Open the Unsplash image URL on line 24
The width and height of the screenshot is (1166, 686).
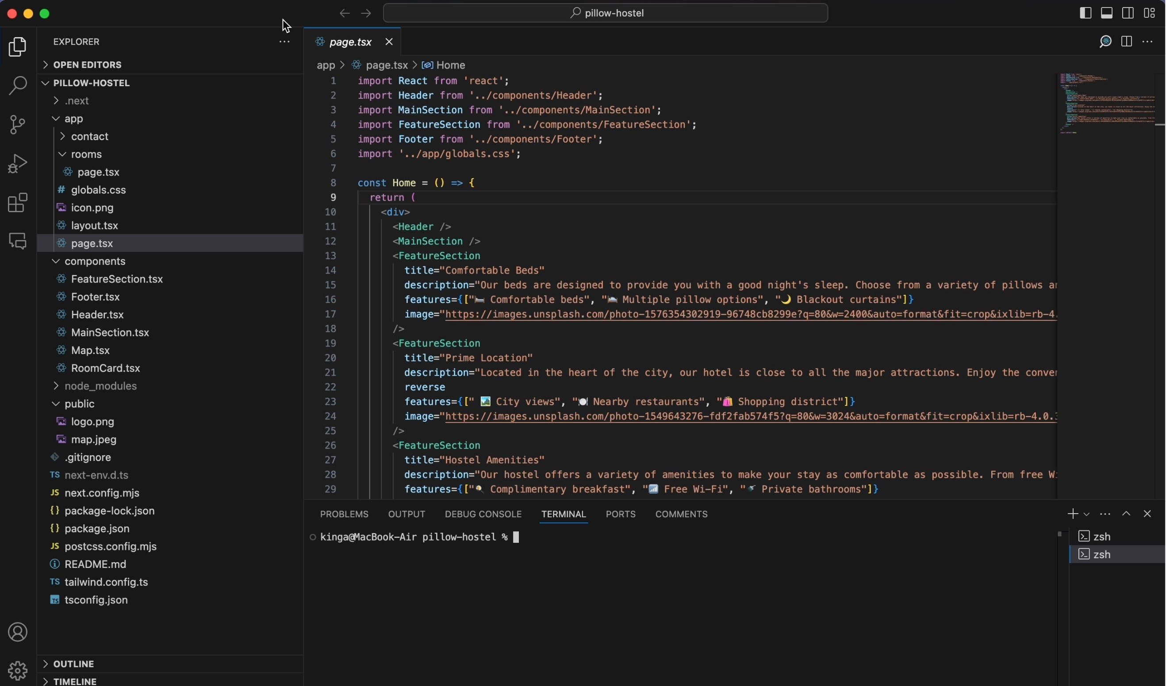point(751,416)
